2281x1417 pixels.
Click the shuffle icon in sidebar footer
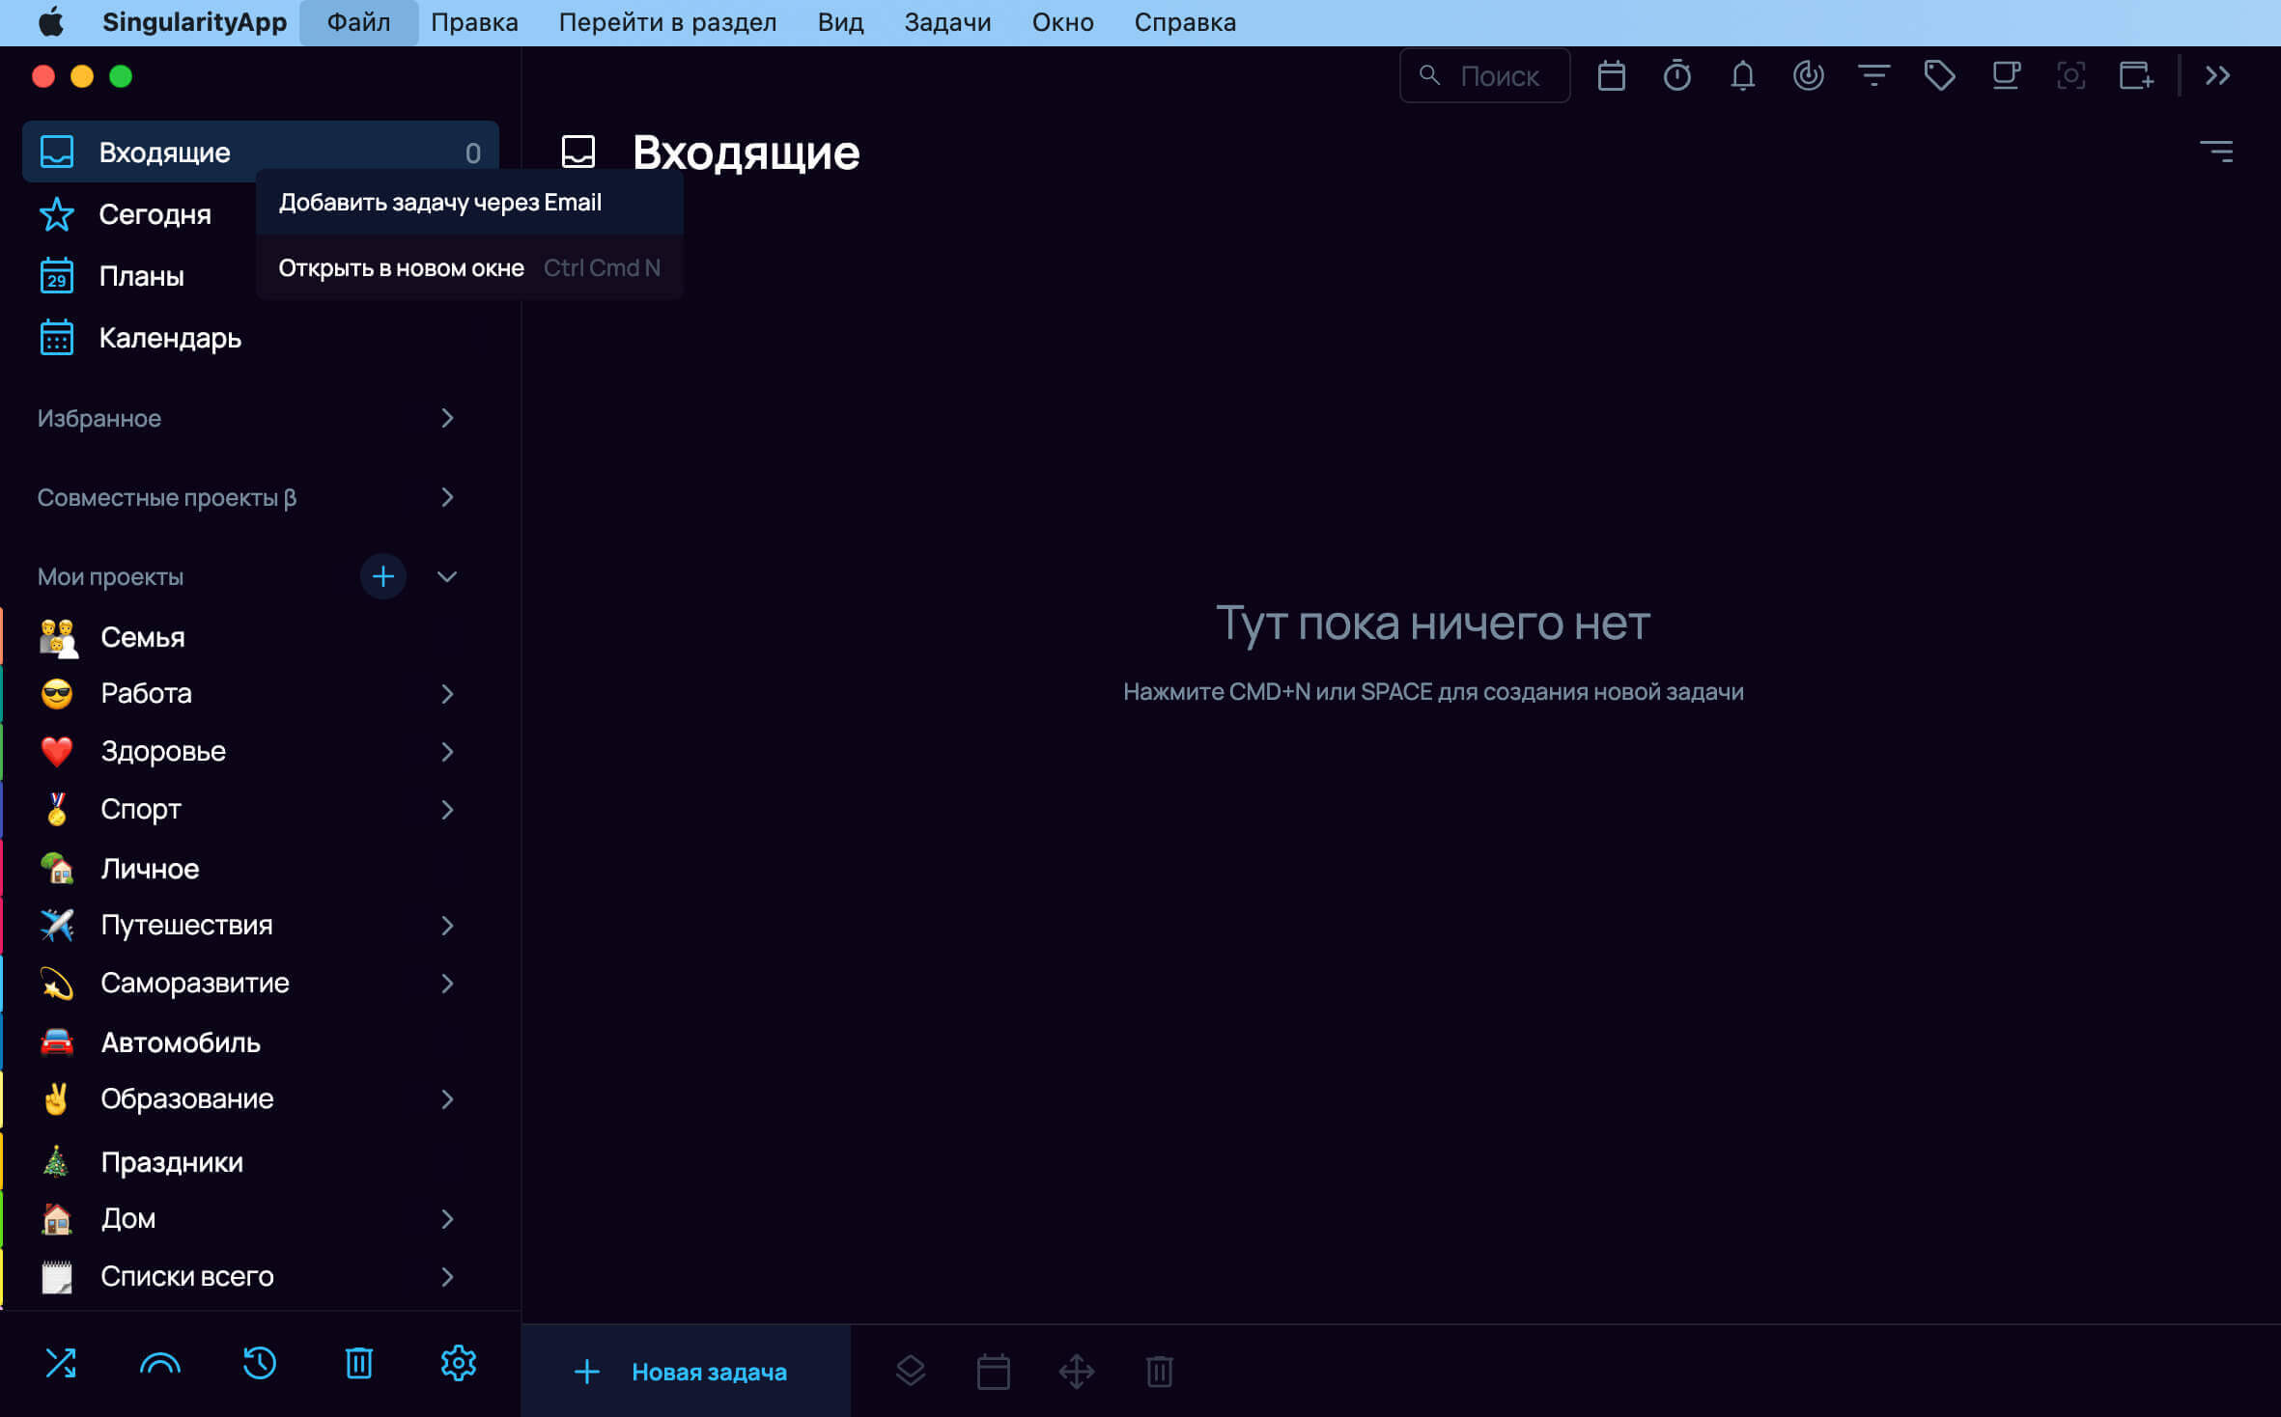click(x=60, y=1362)
